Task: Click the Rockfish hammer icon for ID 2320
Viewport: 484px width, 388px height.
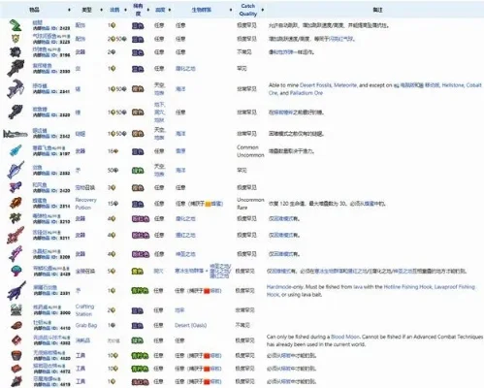Action: click(16, 113)
